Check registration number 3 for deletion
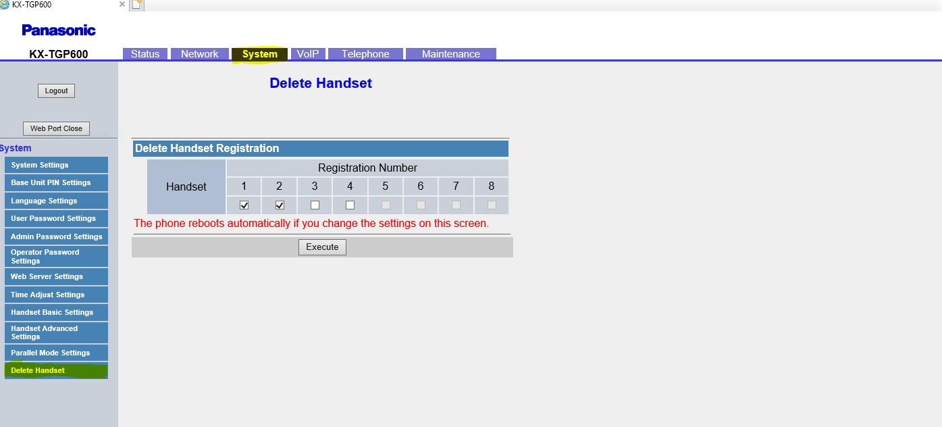 pyautogui.click(x=314, y=205)
